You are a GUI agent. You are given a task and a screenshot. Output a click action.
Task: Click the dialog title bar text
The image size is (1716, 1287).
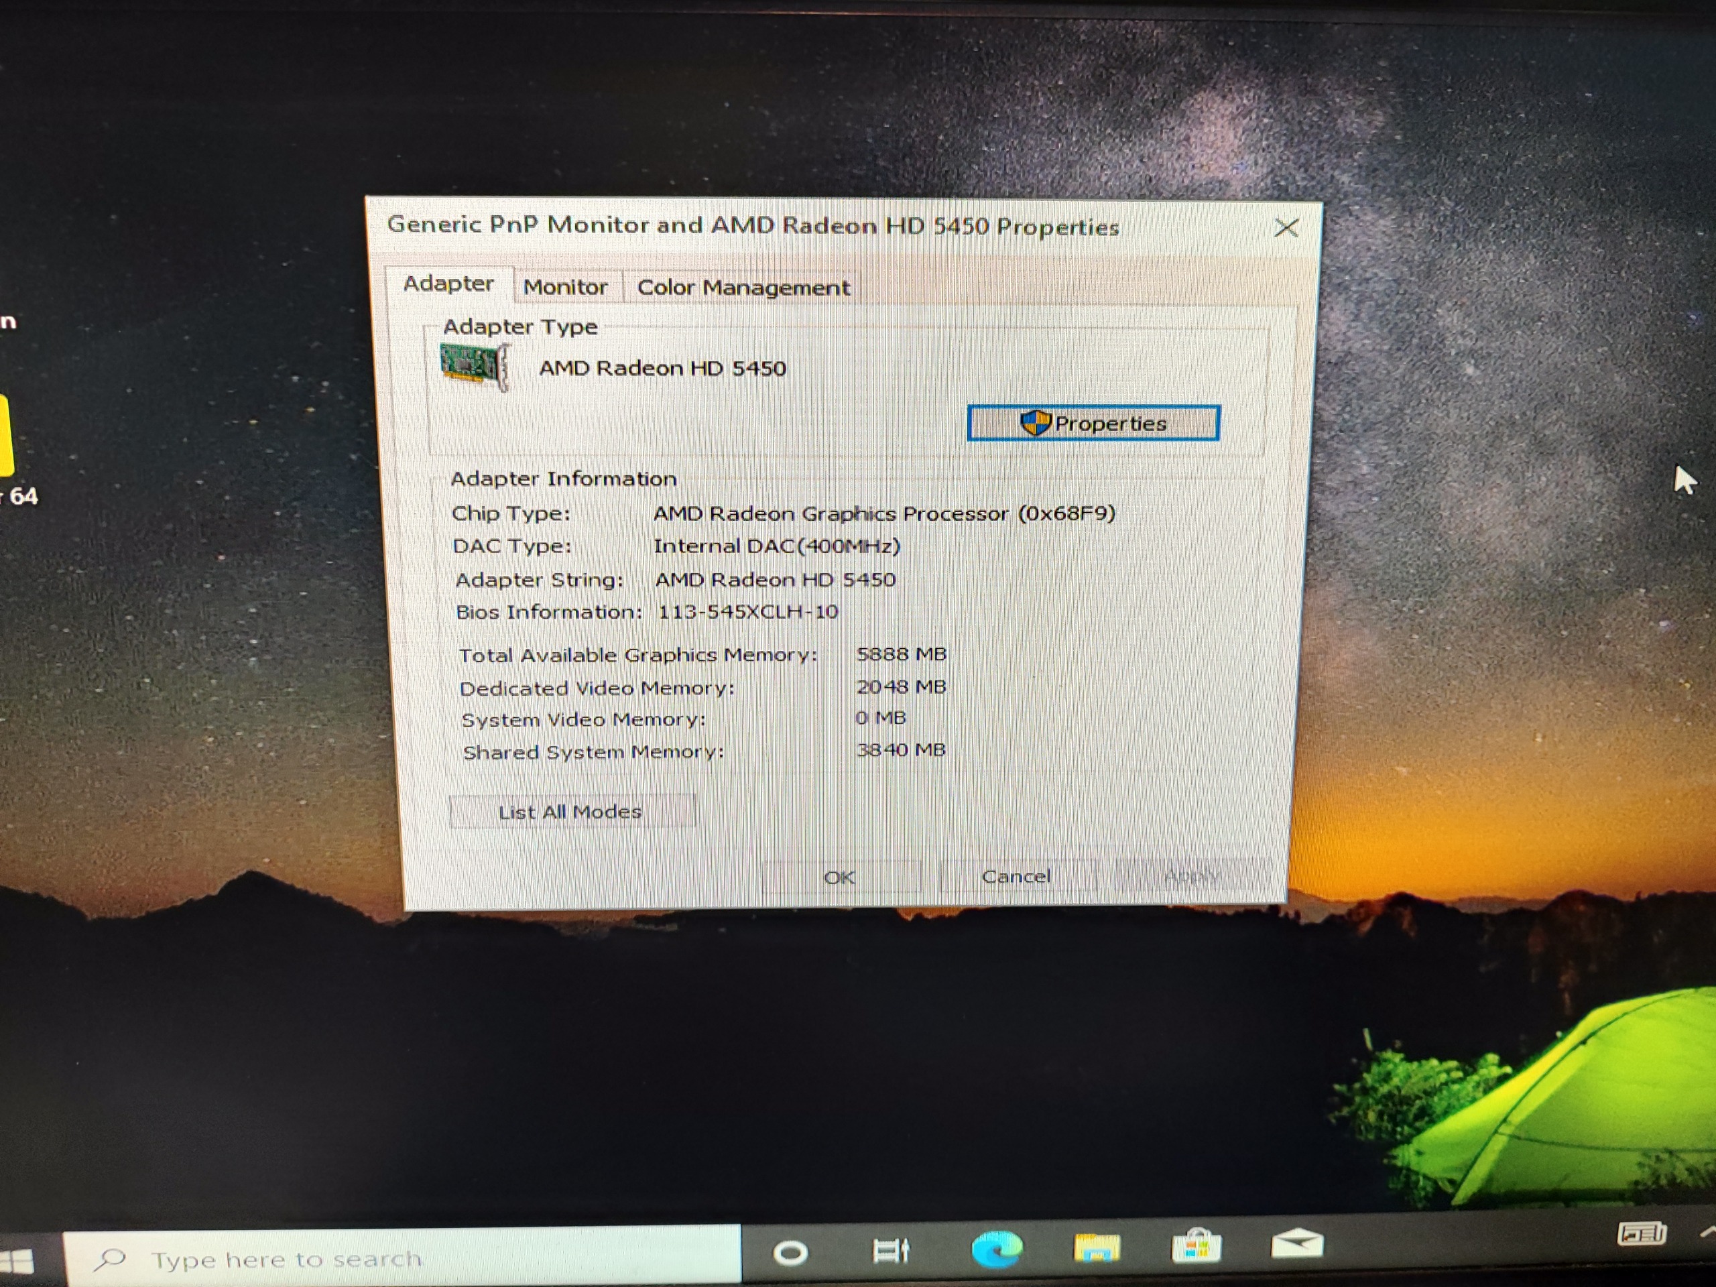[753, 226]
